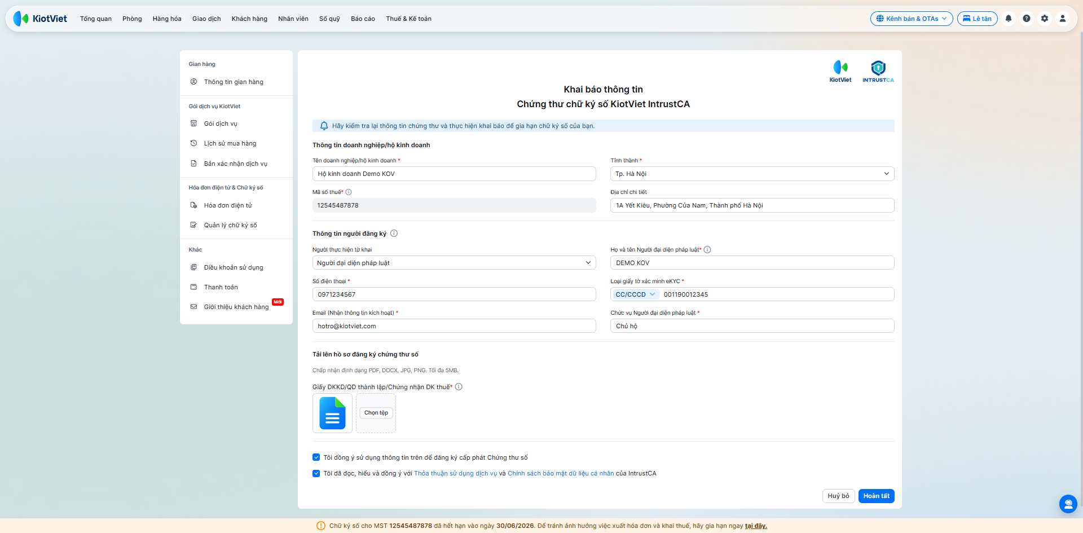Image resolution: width=1083 pixels, height=533 pixels.
Task: Click the info icon next to Mã số thuế
Action: point(349,192)
